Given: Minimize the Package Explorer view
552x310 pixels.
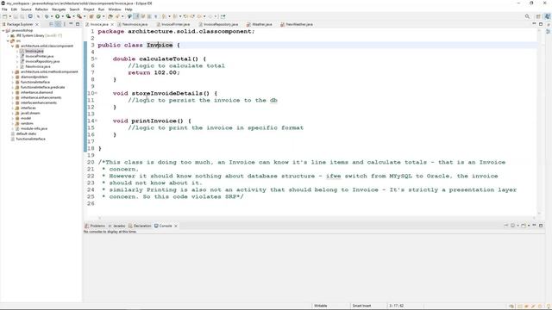Looking at the screenshot, I should click(x=71, y=24).
